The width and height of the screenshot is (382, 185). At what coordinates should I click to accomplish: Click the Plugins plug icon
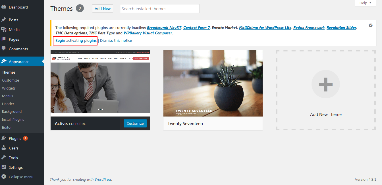pyautogui.click(x=4, y=138)
